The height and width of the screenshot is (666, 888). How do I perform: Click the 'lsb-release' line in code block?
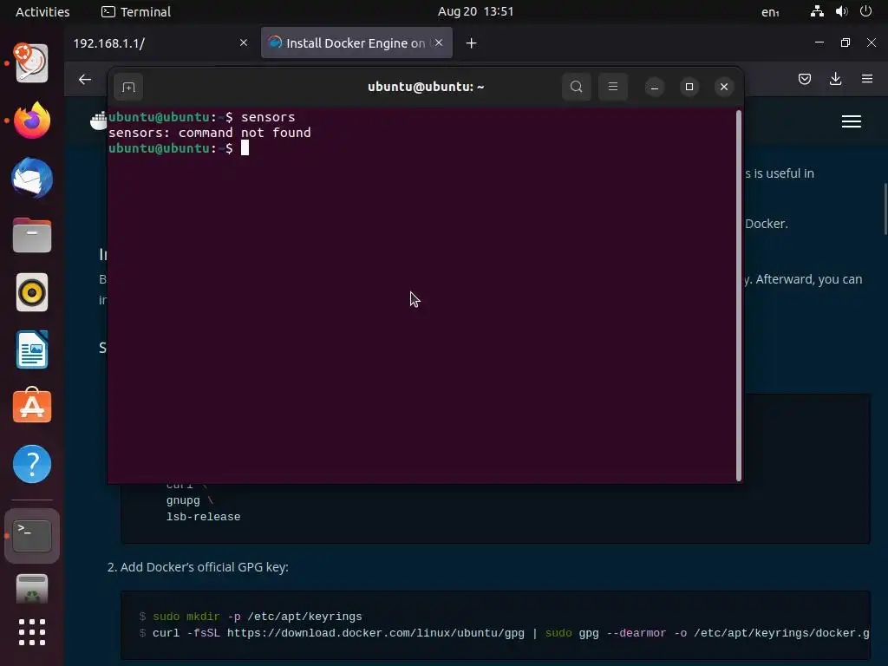203,517
